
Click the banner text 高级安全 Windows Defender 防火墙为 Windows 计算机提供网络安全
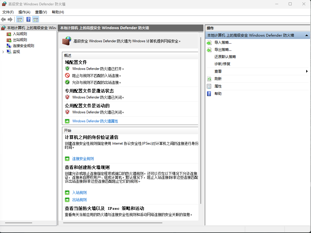[x=127, y=41]
